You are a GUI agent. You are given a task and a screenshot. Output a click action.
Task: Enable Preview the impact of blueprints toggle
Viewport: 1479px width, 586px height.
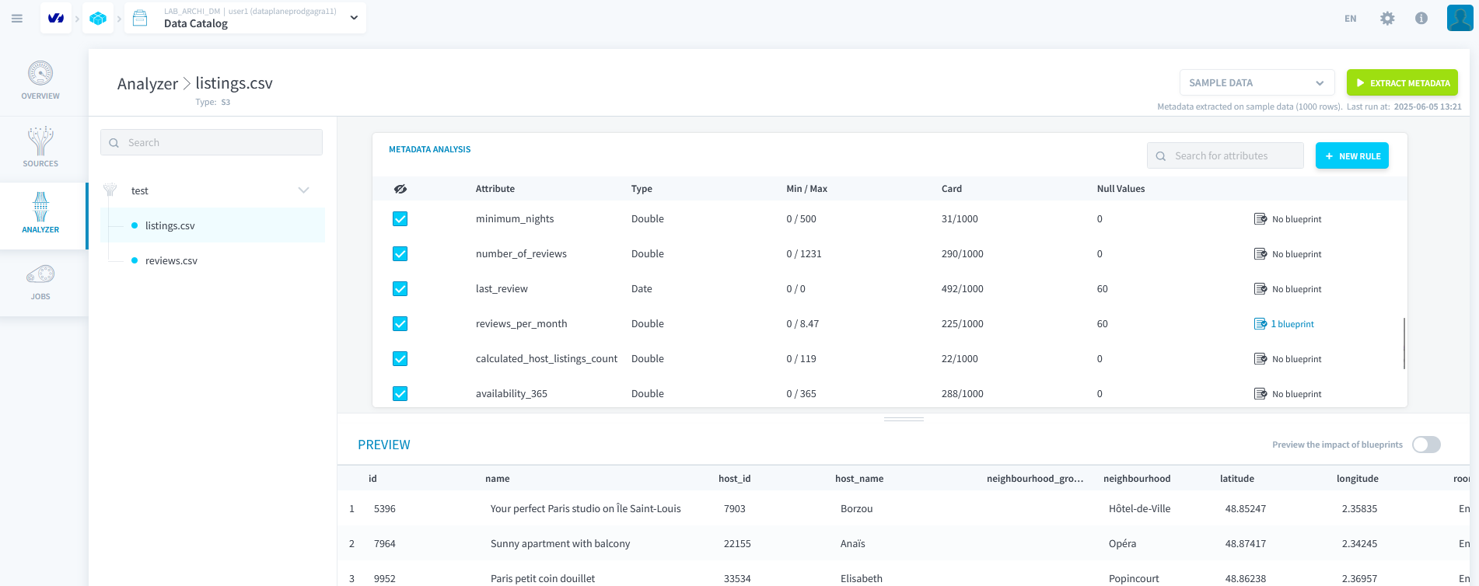[1426, 445]
